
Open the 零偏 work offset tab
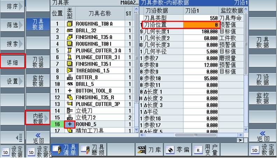click(177, 150)
